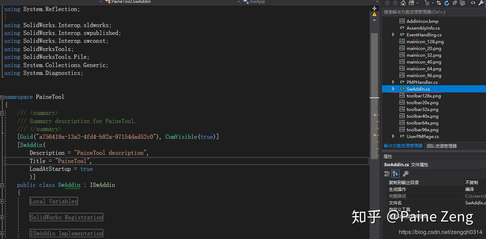This screenshot has width=486, height=239.
Task: Click the Properties wrench icon in Solution Explorer toolbar
Action: click(481, 3)
